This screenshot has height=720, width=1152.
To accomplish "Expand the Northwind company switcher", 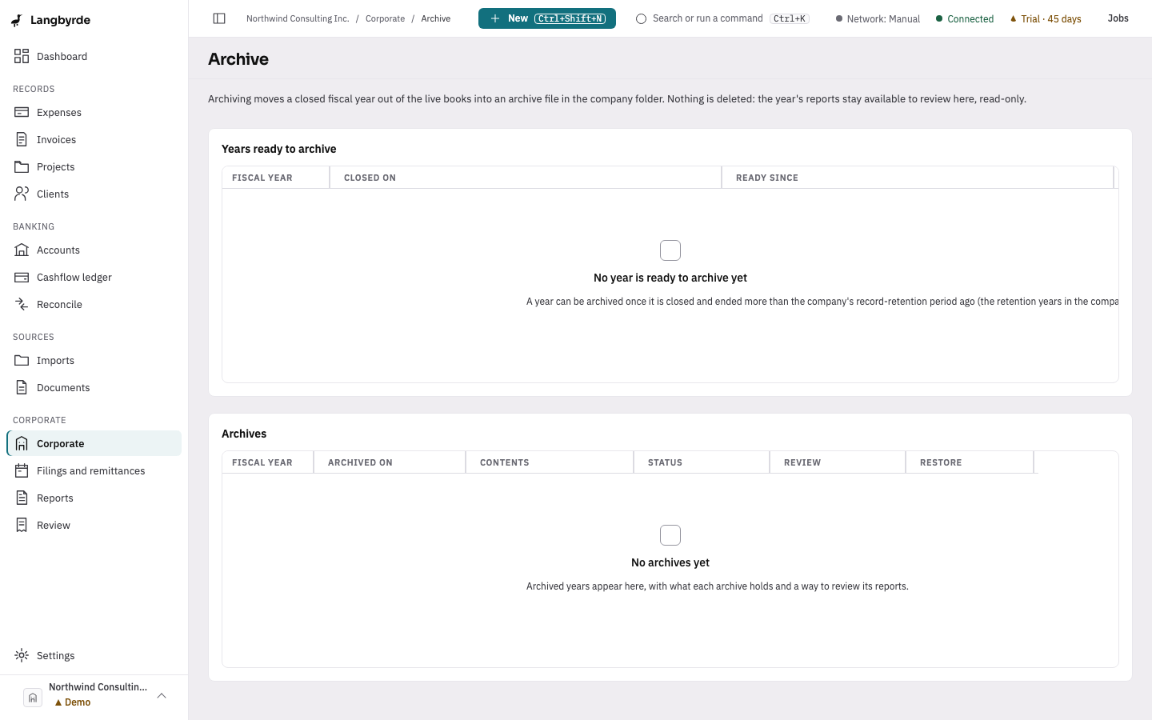I will [94, 696].
